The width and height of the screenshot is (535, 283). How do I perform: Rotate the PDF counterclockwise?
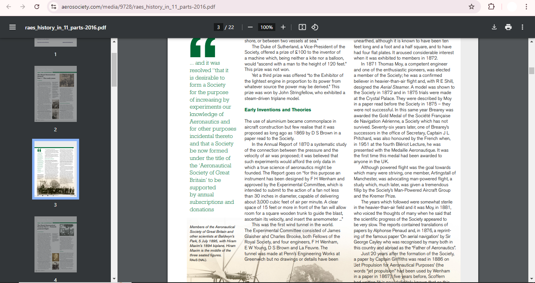[x=315, y=27]
